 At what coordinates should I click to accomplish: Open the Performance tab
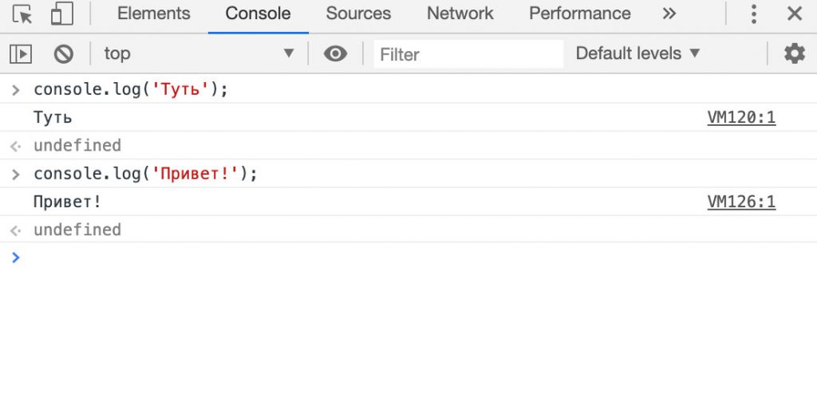579,14
